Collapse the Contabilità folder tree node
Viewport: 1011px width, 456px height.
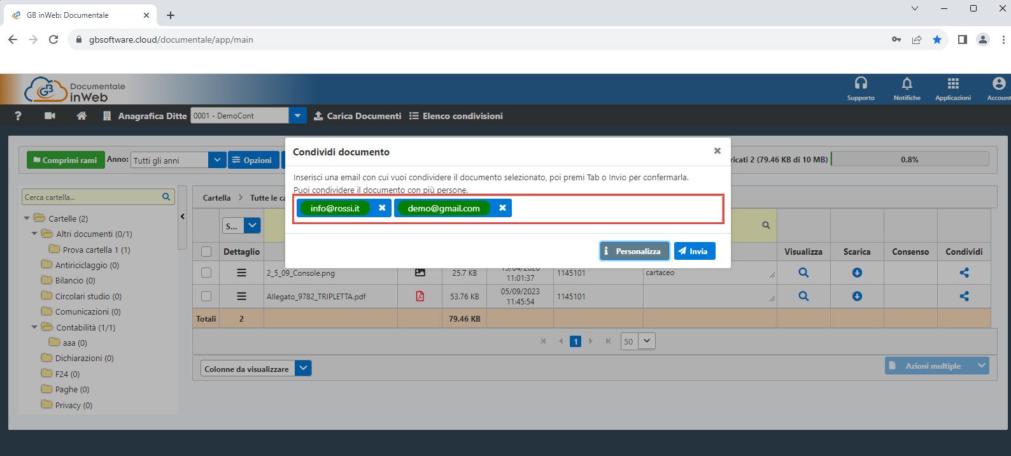click(34, 327)
